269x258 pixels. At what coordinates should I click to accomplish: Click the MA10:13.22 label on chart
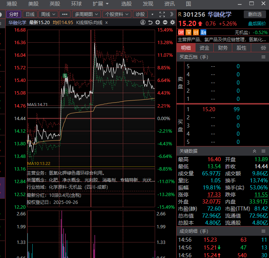point(39,163)
